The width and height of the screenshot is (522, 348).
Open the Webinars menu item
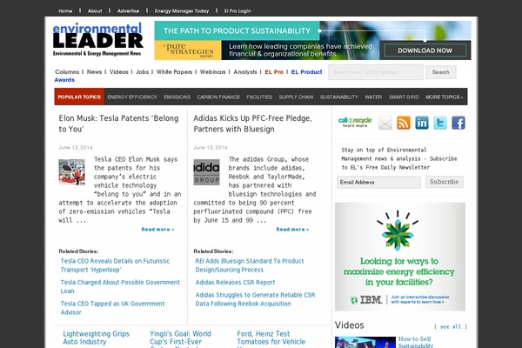tap(213, 72)
